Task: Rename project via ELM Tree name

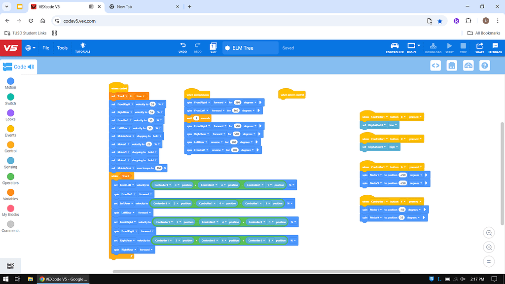Action: (250, 48)
